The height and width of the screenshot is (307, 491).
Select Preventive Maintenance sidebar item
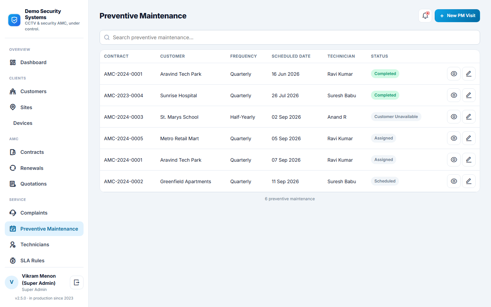44,229
